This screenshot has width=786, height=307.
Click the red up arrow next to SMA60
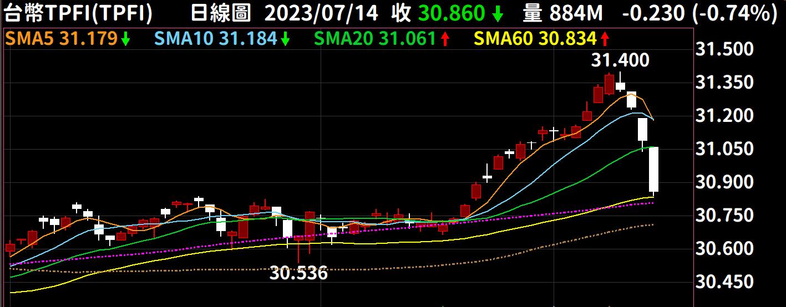coord(605,39)
